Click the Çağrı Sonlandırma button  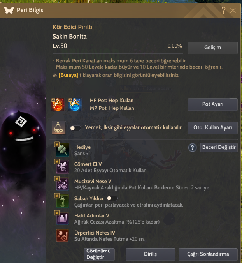click(x=208, y=254)
